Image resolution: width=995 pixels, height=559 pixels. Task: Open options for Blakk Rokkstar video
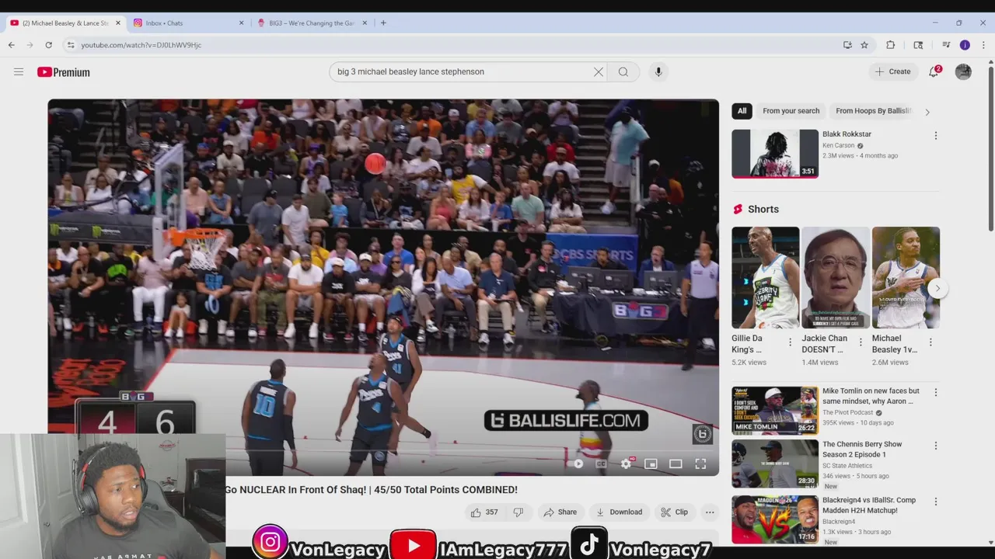(936, 136)
